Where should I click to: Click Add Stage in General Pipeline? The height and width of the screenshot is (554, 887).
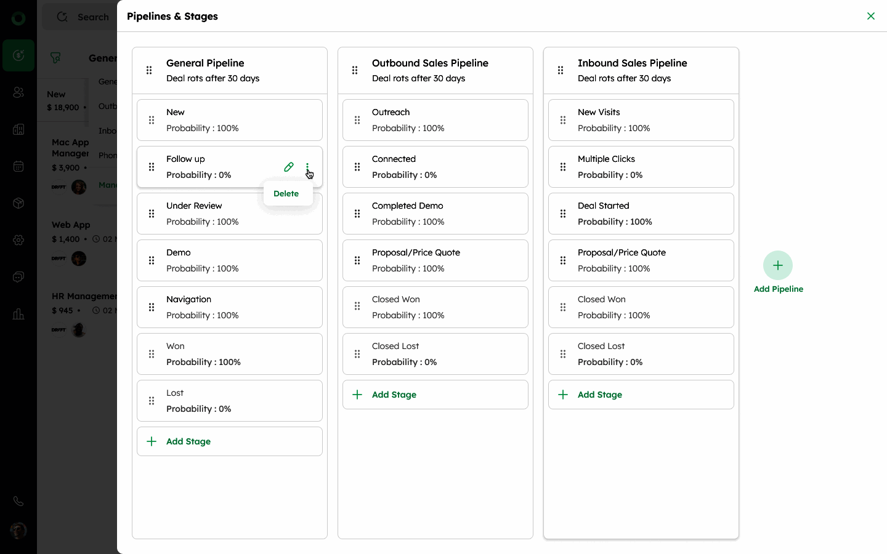coord(188,441)
